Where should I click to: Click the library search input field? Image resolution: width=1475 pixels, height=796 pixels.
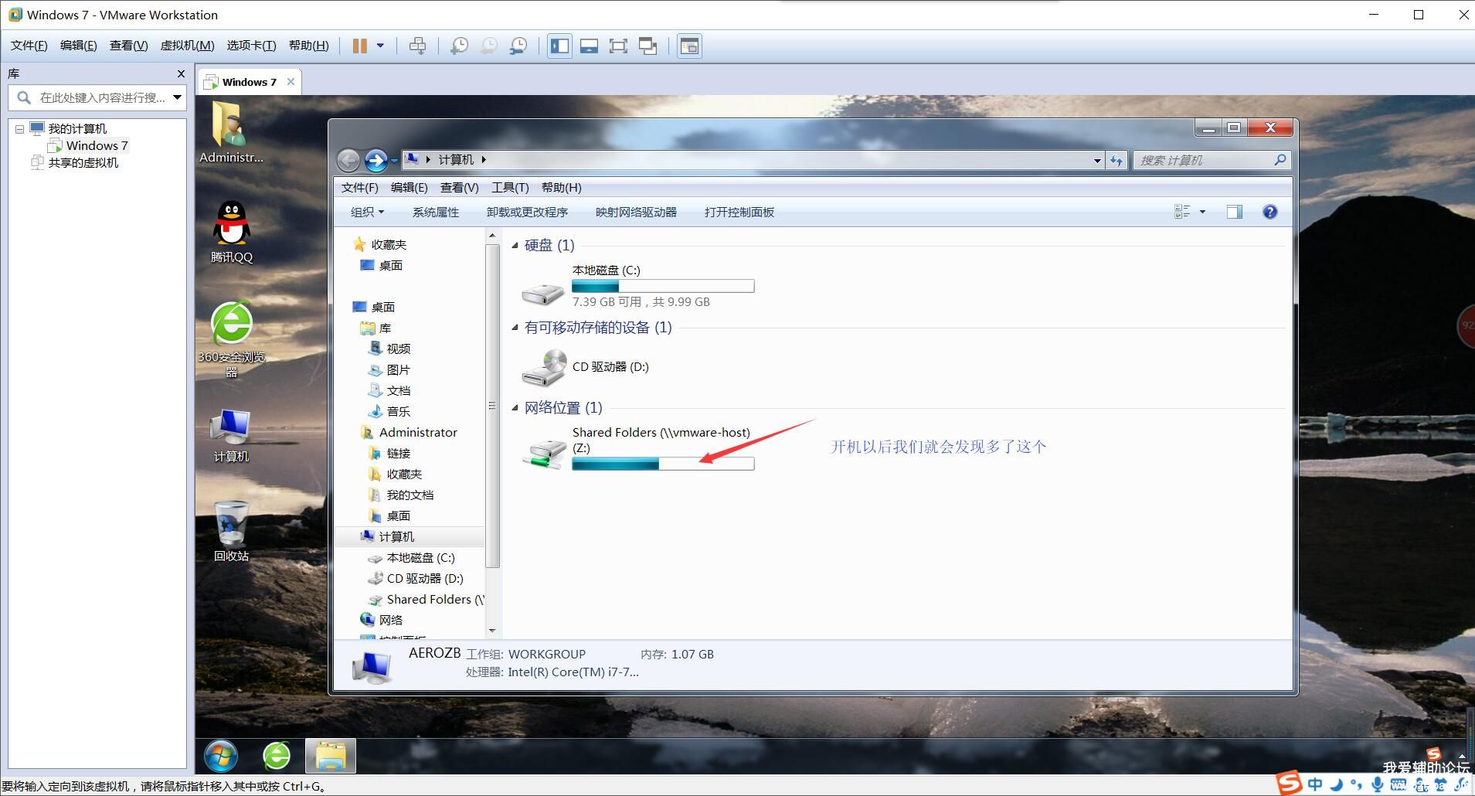(100, 97)
